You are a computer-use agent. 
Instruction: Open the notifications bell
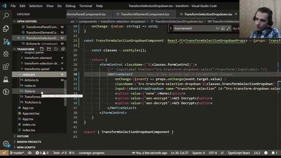[274, 153]
